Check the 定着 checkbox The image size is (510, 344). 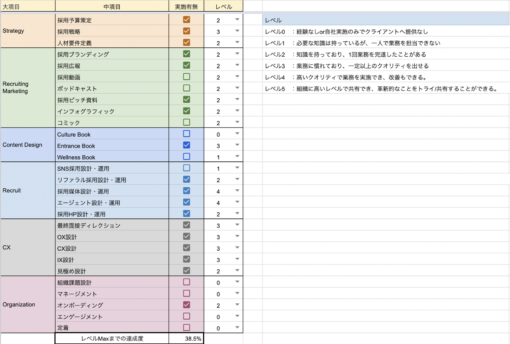[187, 328]
